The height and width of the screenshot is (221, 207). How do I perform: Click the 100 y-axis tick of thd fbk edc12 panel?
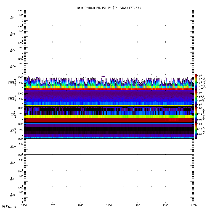[21, 114]
